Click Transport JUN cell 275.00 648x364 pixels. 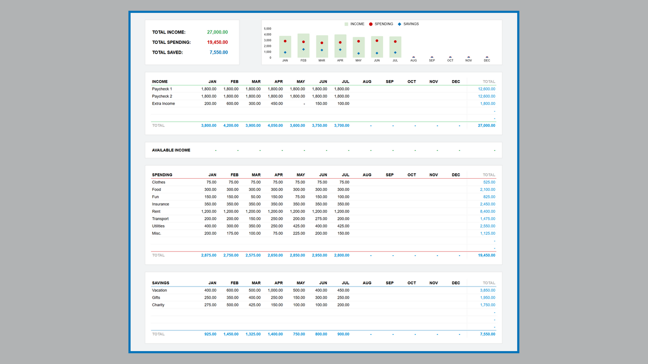321,219
